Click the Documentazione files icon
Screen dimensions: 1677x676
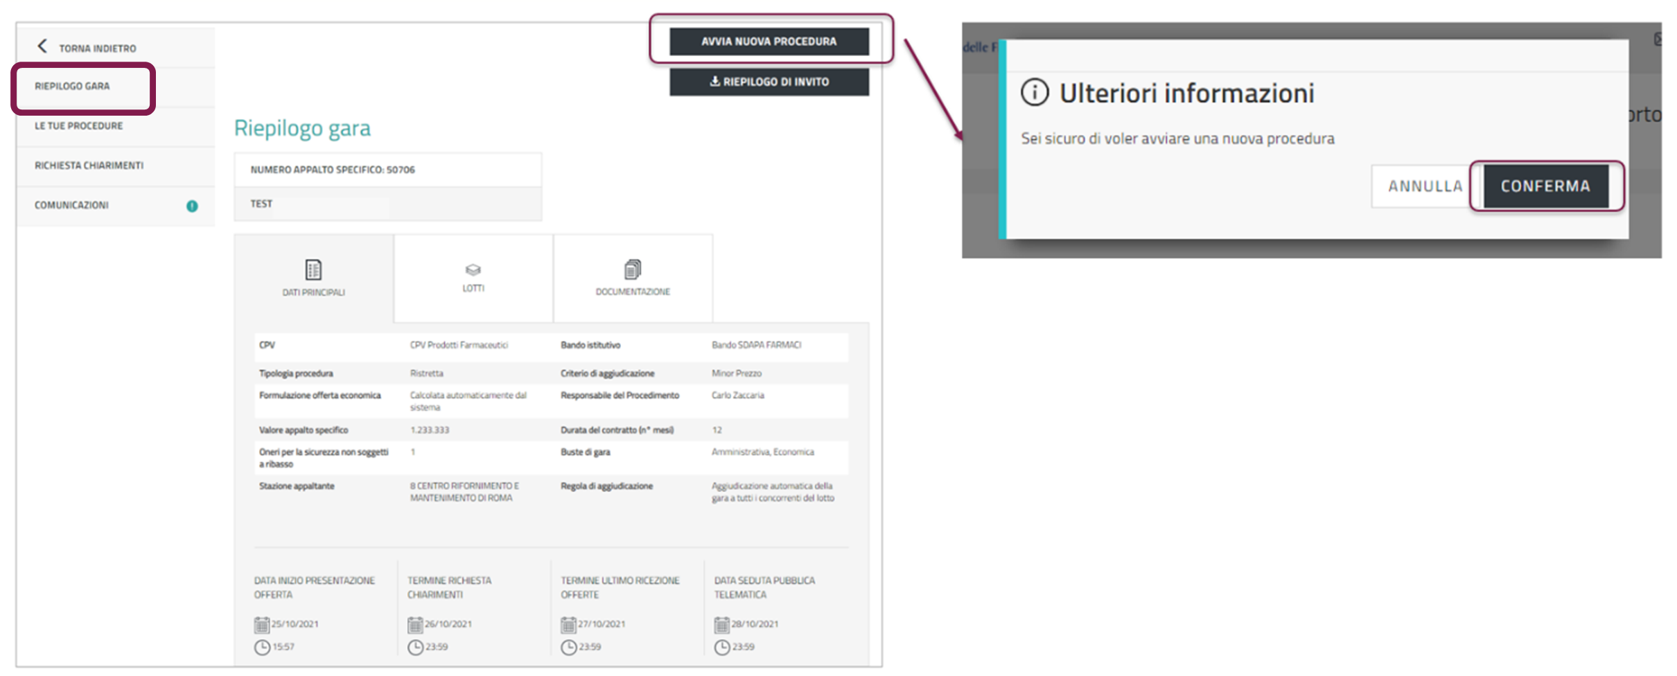pos(633,269)
